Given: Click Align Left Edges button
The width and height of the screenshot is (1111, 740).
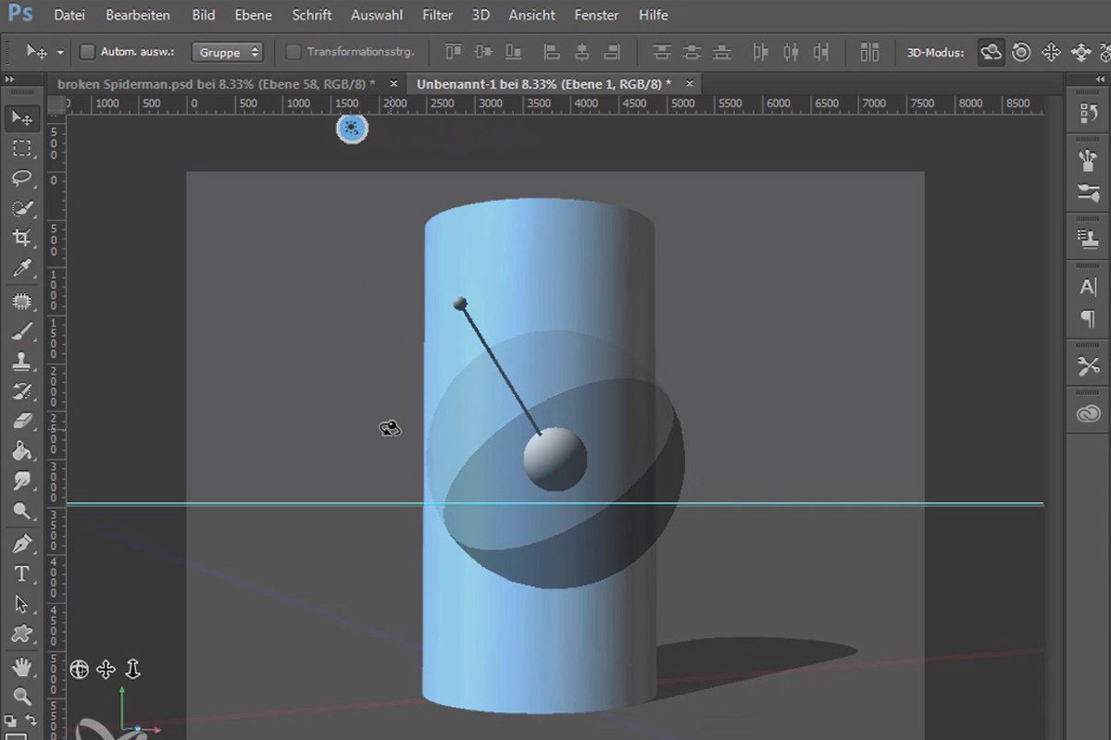Looking at the screenshot, I should click(x=552, y=53).
